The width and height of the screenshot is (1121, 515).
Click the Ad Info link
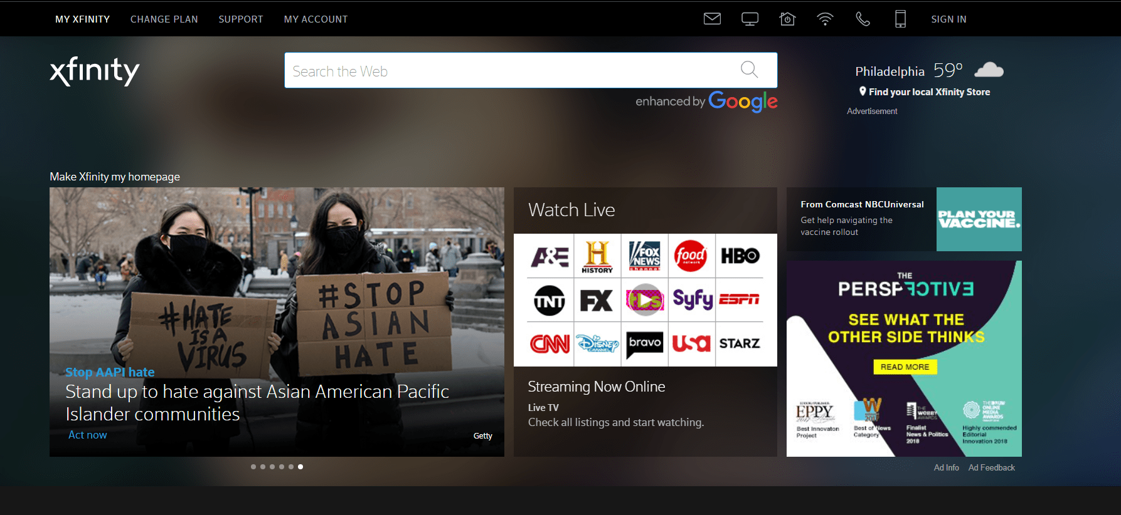[x=946, y=467]
